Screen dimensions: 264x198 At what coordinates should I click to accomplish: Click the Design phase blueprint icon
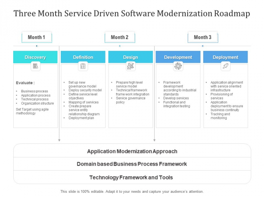(131, 66)
